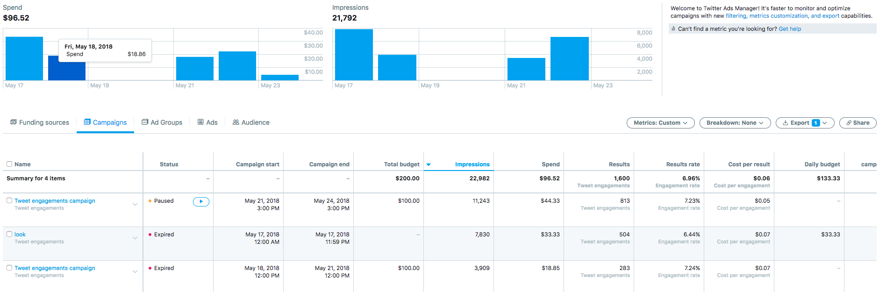Toggle the select-all checkbox beside Name
This screenshot has height=292, width=879.
pyautogui.click(x=9, y=164)
